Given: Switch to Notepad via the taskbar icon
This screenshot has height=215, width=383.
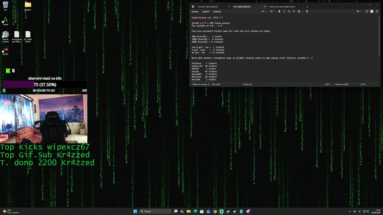Looking at the screenshot, I should (241, 211).
